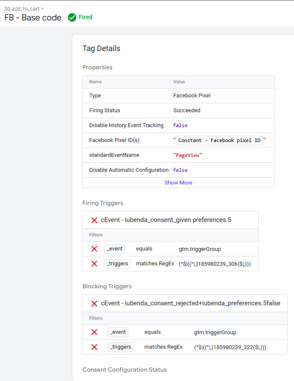
Task: Click the 'Properties' section heading
Action: (97, 67)
